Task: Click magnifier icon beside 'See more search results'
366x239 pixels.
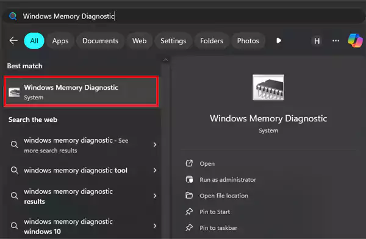Action: (x=15, y=144)
